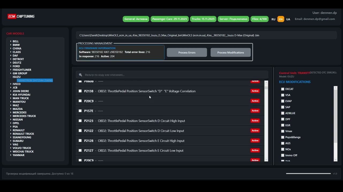343x192 pixels.
Task: Enable the Immo Off checkbox
Action: (x=283, y=155)
